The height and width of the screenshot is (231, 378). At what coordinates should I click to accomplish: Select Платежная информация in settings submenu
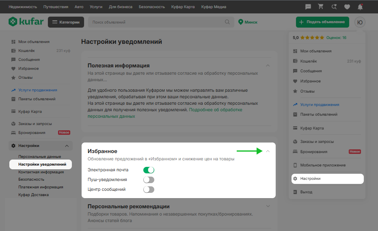tap(41, 187)
